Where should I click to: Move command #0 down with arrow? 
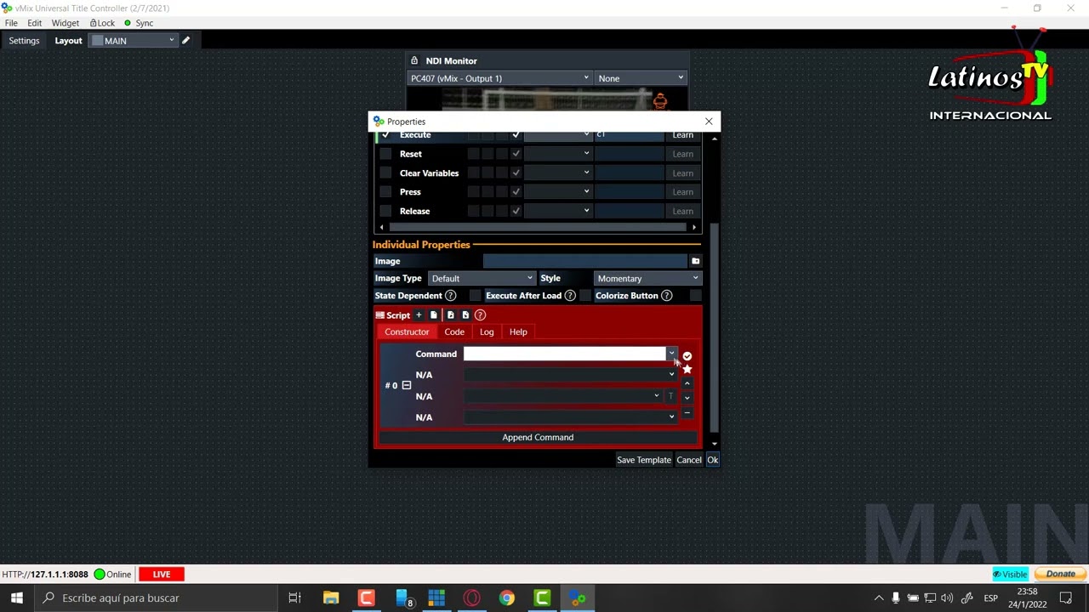pos(687,397)
